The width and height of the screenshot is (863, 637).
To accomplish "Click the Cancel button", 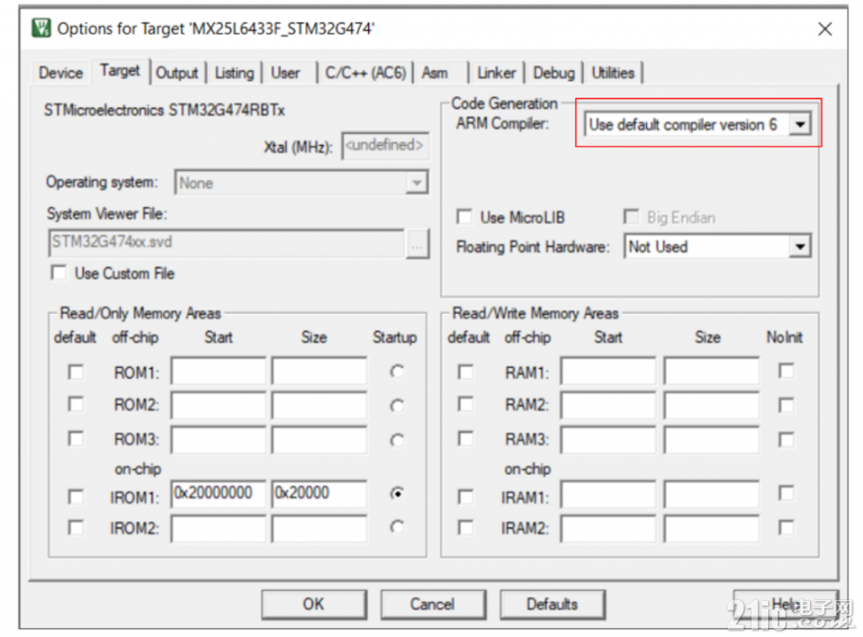I will point(433,604).
